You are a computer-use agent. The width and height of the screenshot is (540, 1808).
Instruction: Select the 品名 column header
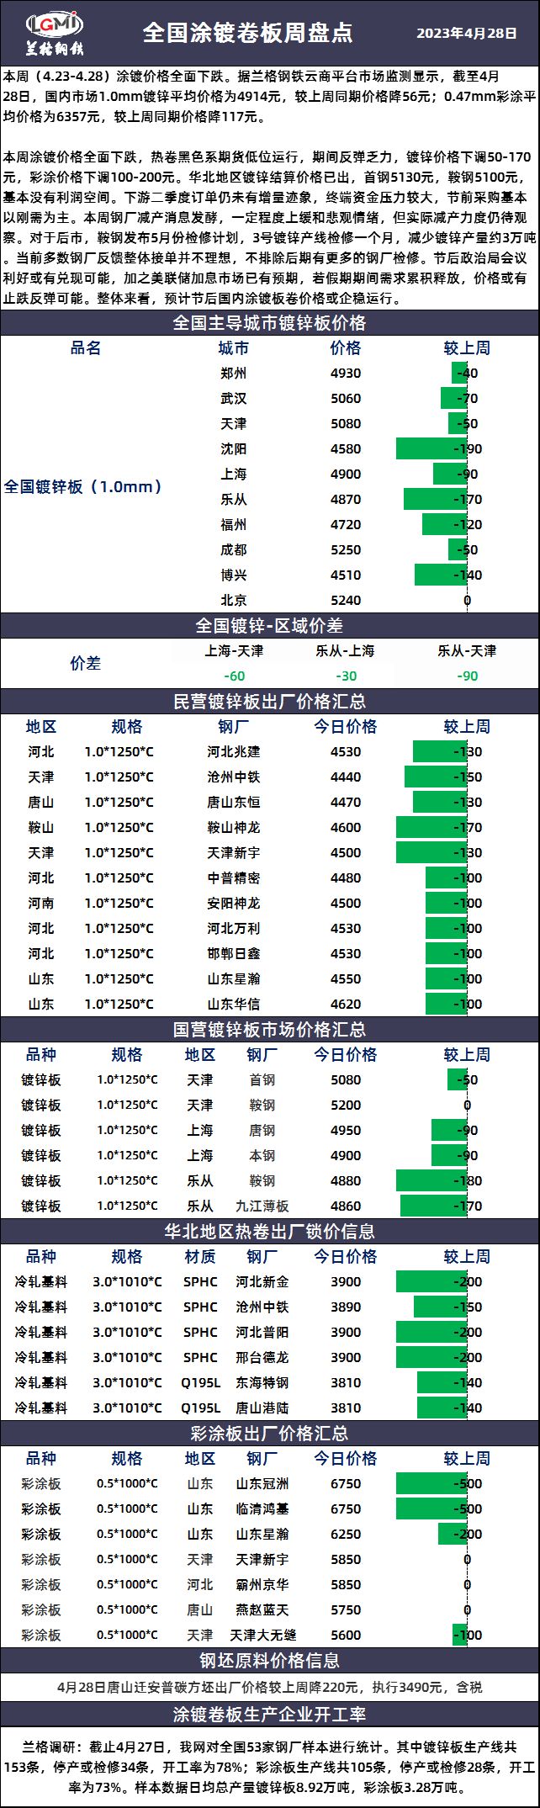pyautogui.click(x=86, y=348)
